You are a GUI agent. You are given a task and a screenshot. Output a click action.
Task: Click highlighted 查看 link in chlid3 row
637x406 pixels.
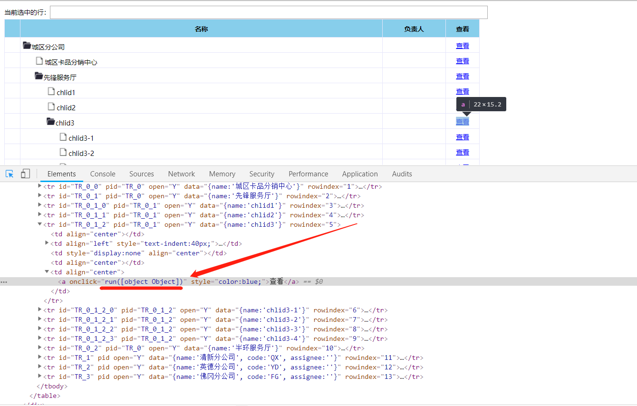[x=463, y=122]
